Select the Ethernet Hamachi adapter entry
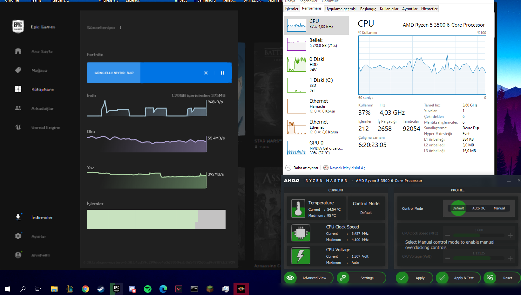Viewport: 521px width, 295px height. [x=316, y=106]
